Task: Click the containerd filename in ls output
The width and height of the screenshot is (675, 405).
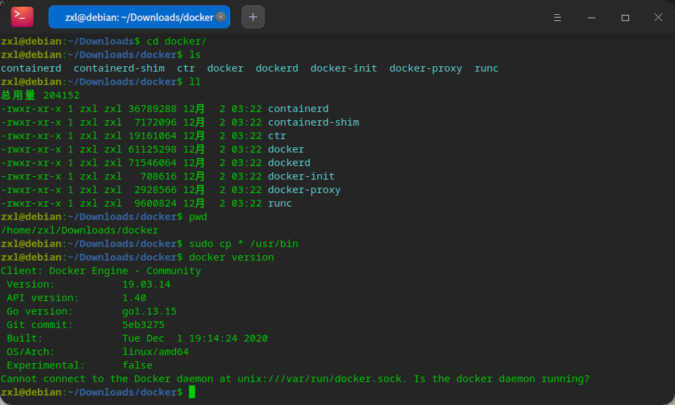Action: pyautogui.click(x=31, y=67)
